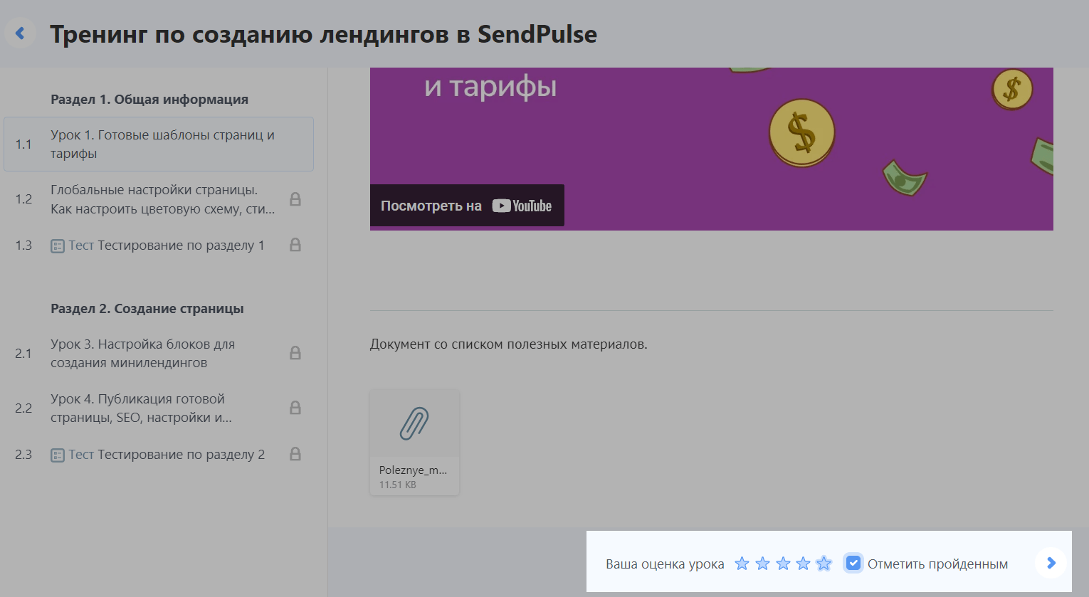Click lock icon for lesson 2.2
Image resolution: width=1089 pixels, height=597 pixels.
click(295, 408)
